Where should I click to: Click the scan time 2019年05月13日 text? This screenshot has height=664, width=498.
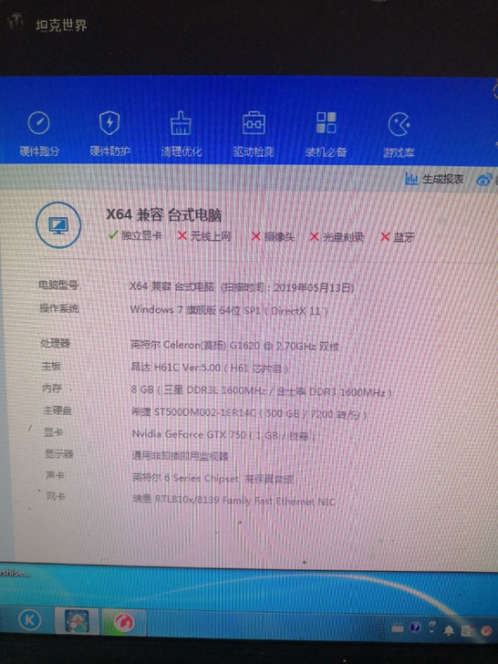(287, 288)
